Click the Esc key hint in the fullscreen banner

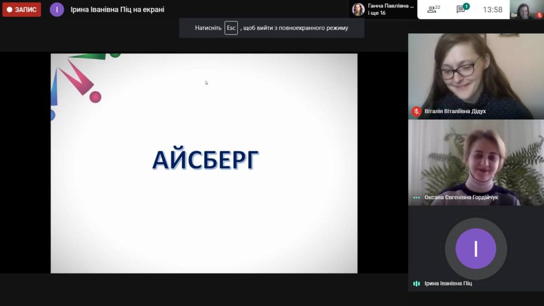[231, 28]
